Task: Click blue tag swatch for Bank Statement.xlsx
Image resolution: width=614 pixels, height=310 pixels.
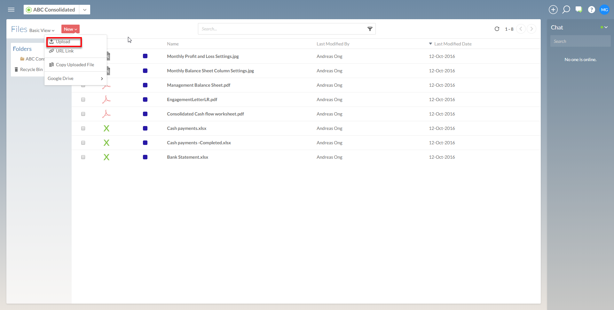Action: tap(145, 157)
